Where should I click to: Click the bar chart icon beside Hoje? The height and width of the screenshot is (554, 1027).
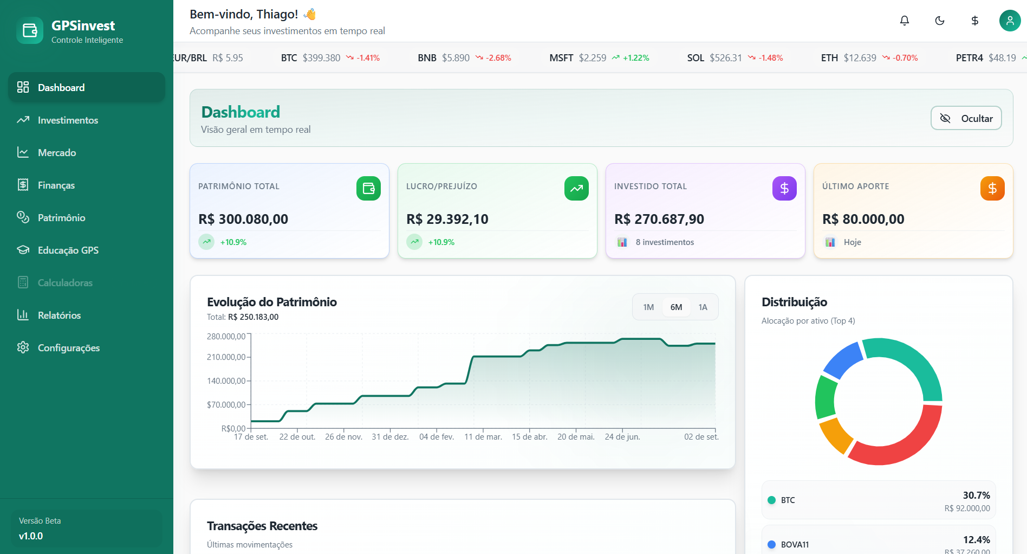click(830, 242)
